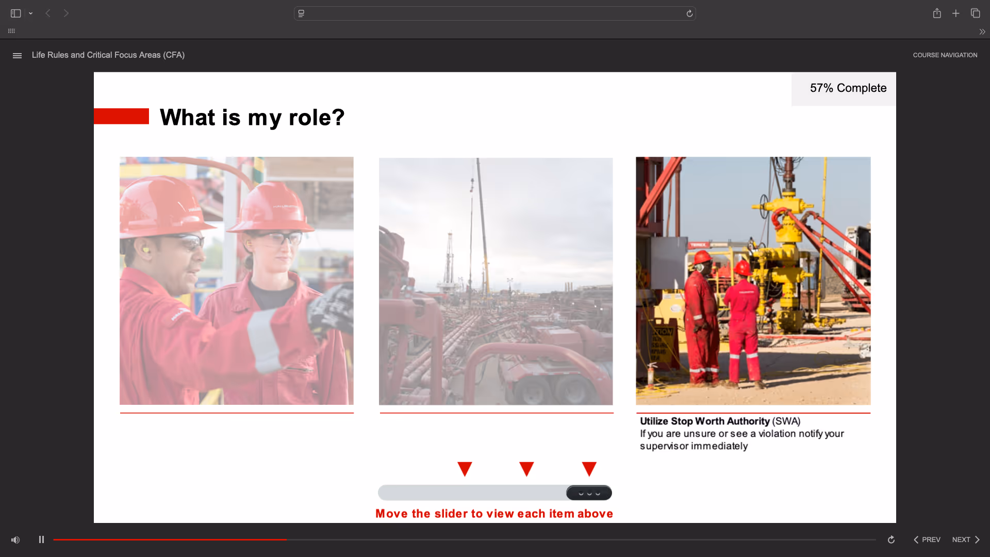Open the browser share icon
Image resolution: width=990 pixels, height=557 pixels.
[937, 13]
